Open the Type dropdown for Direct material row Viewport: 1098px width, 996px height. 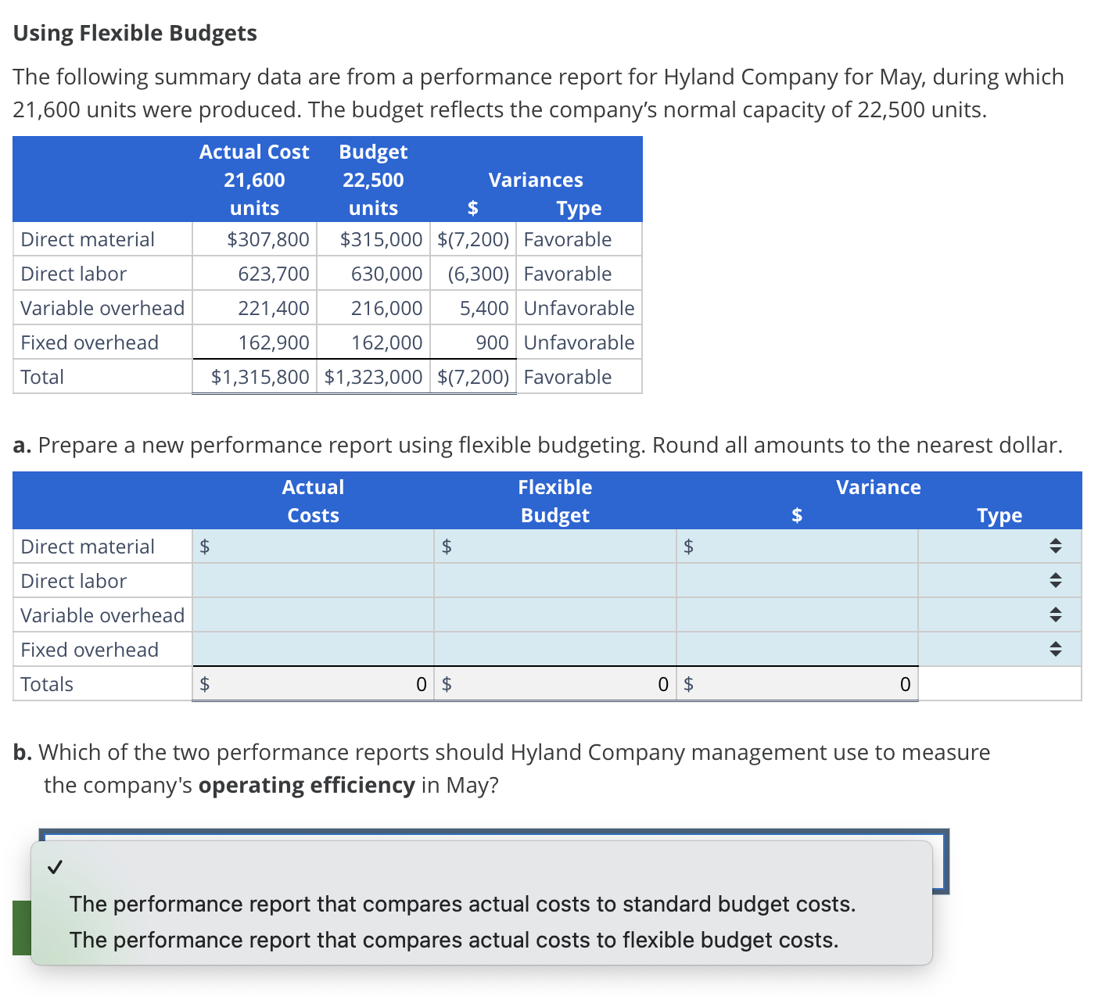(1056, 546)
